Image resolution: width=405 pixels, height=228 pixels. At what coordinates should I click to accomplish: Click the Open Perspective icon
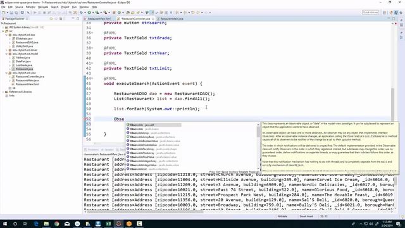click(x=385, y=13)
